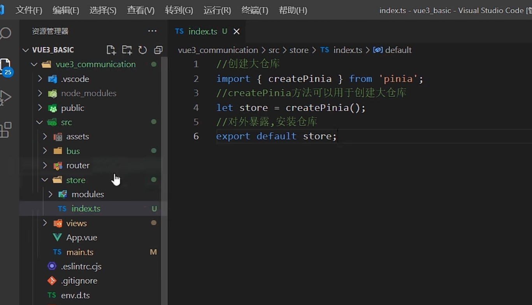Create a new file in explorer
This screenshot has height=305, width=532.
tap(111, 50)
